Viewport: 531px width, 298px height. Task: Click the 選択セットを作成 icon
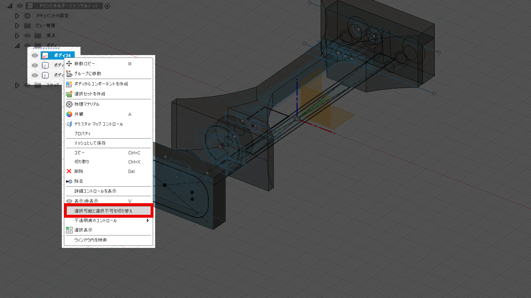69,94
